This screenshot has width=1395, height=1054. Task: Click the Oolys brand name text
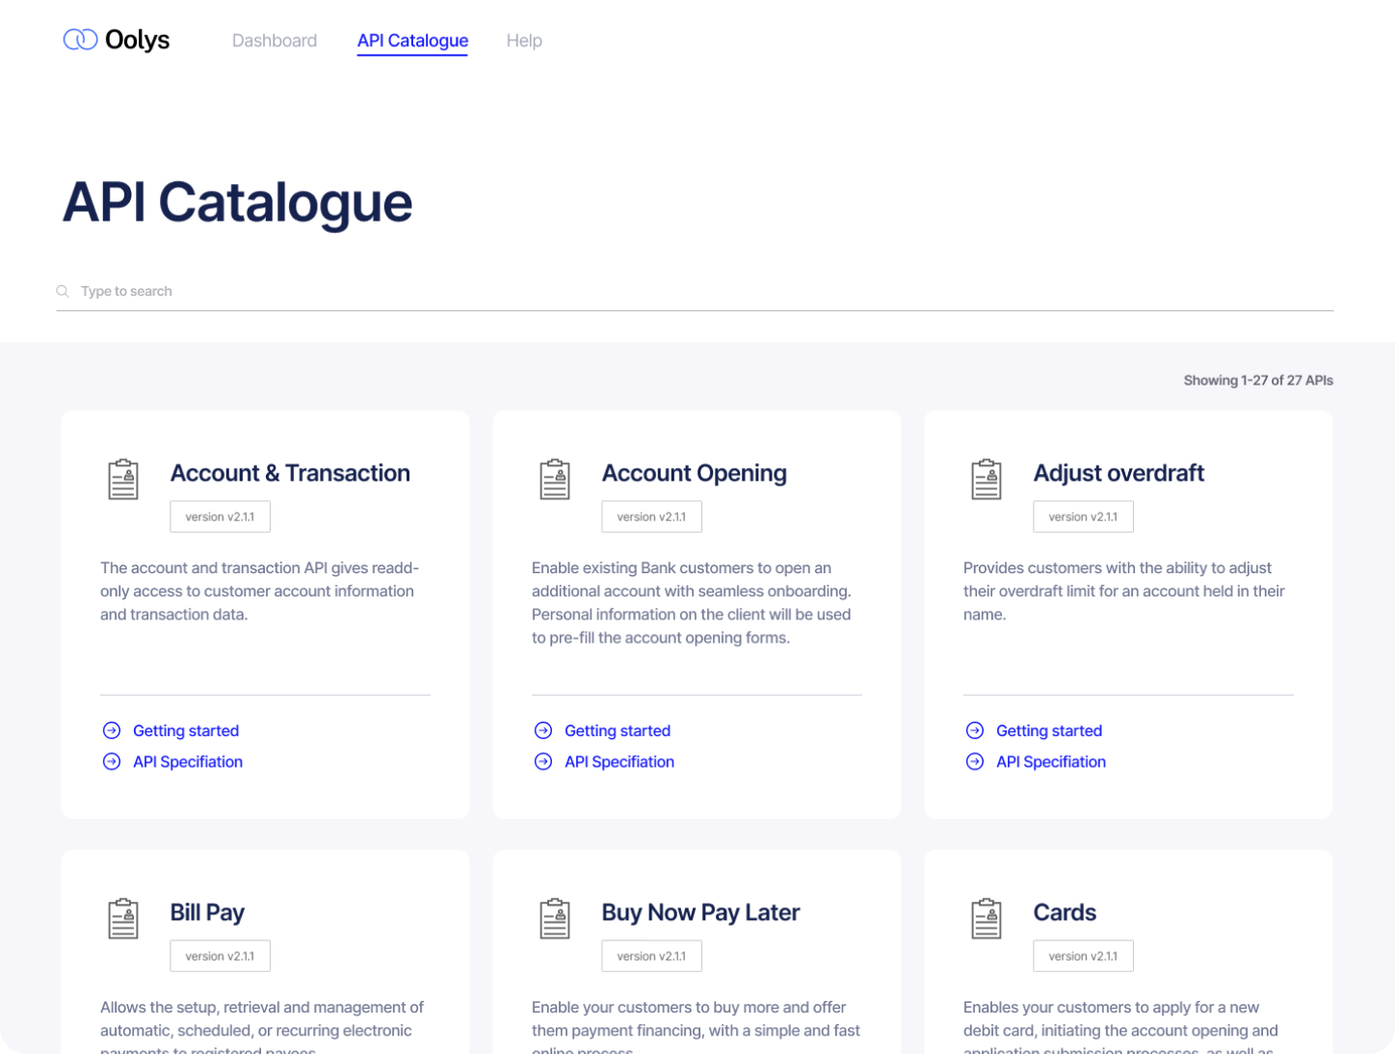tap(137, 40)
